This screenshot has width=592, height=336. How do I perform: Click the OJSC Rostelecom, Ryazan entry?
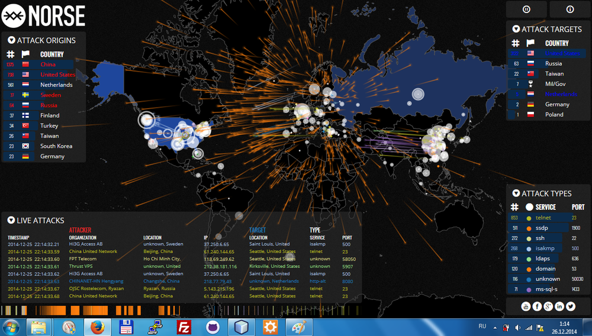tap(96, 289)
